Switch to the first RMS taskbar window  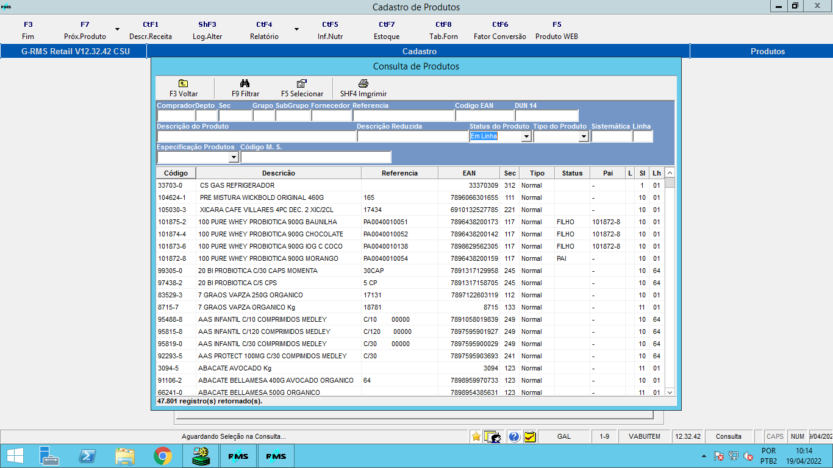coord(238,456)
